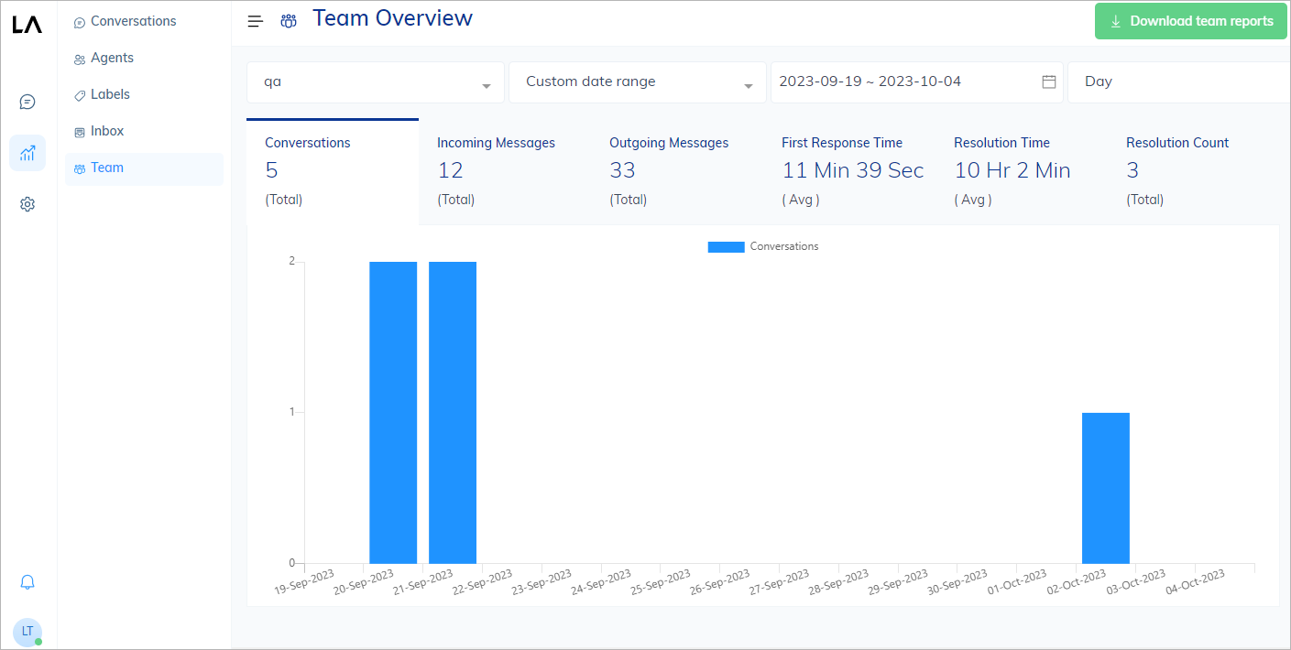This screenshot has height=650, width=1291.
Task: Open Inbox reports menu item
Action: 144,131
